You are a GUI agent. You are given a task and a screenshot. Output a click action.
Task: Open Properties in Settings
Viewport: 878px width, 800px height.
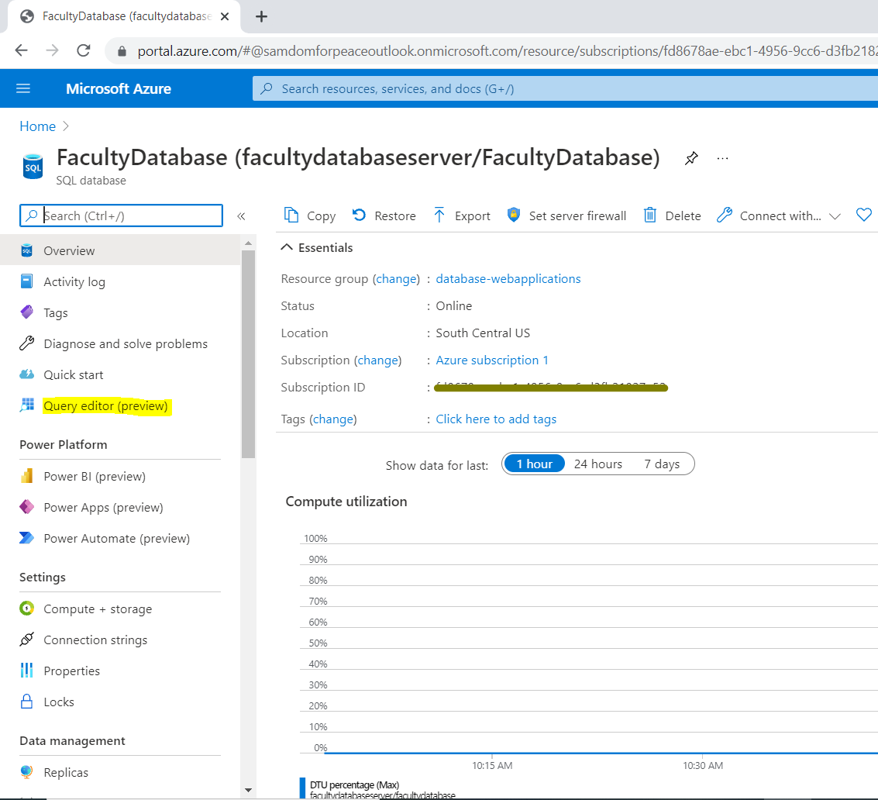[x=120, y=671]
